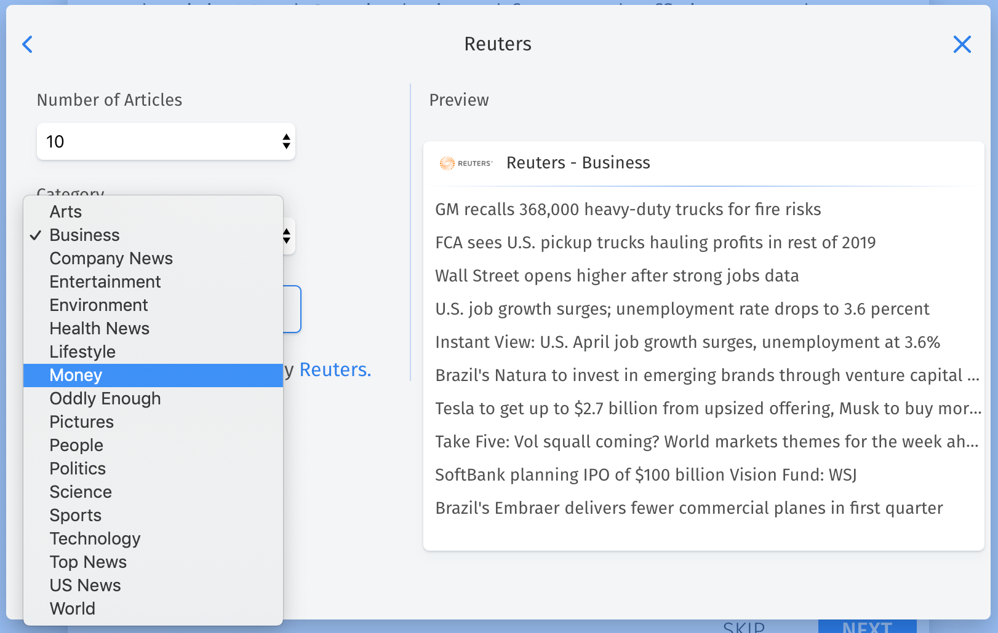The width and height of the screenshot is (998, 633).
Task: Open Instant View: U.S. April job headline
Action: (x=688, y=342)
